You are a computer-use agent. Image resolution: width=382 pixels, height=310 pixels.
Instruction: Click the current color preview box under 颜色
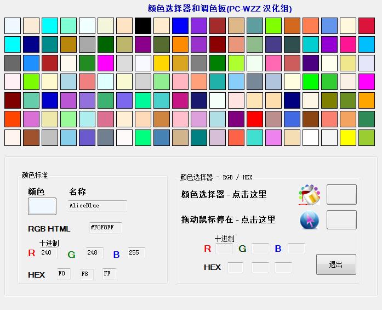pos(42,206)
